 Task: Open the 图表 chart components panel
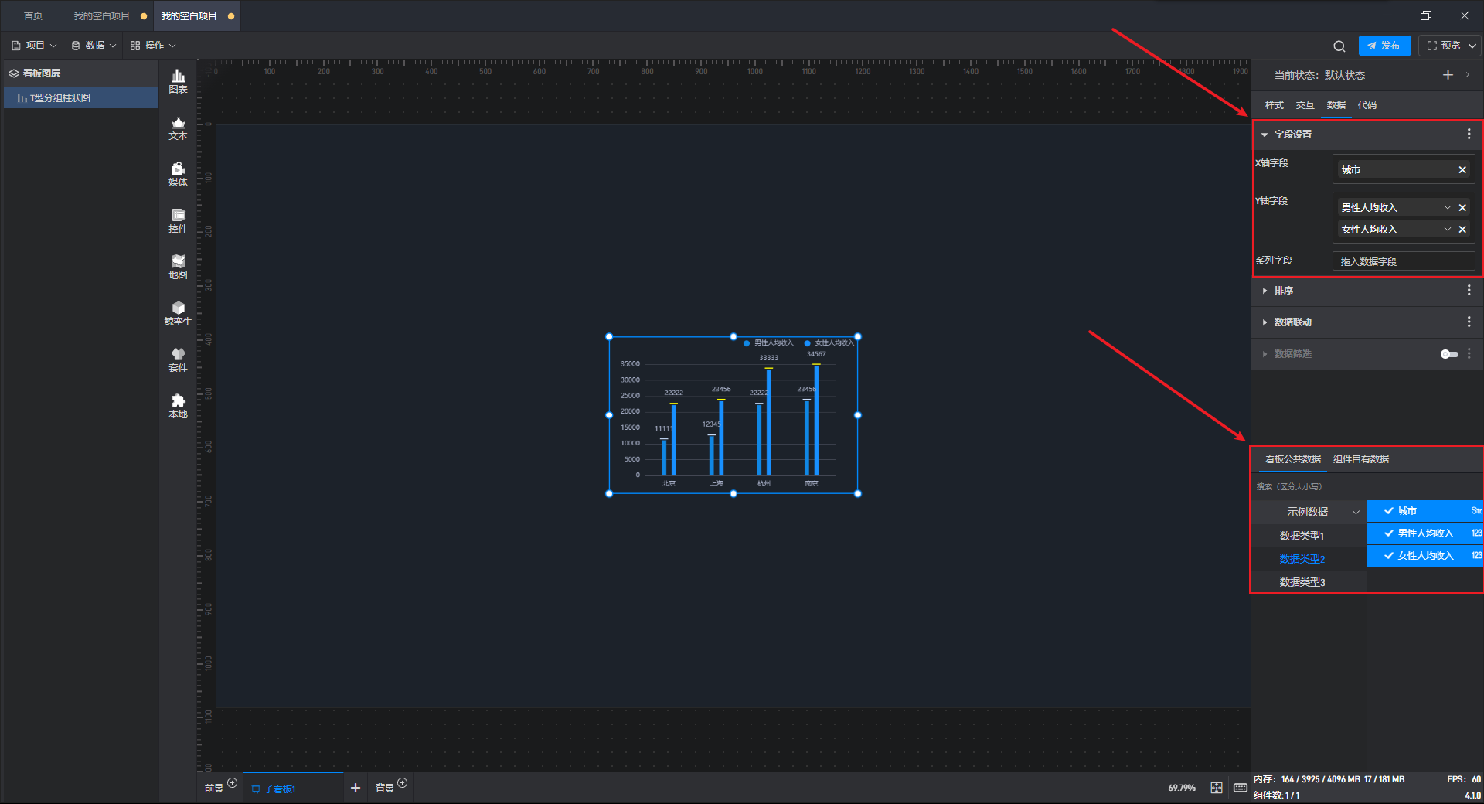pos(178,81)
